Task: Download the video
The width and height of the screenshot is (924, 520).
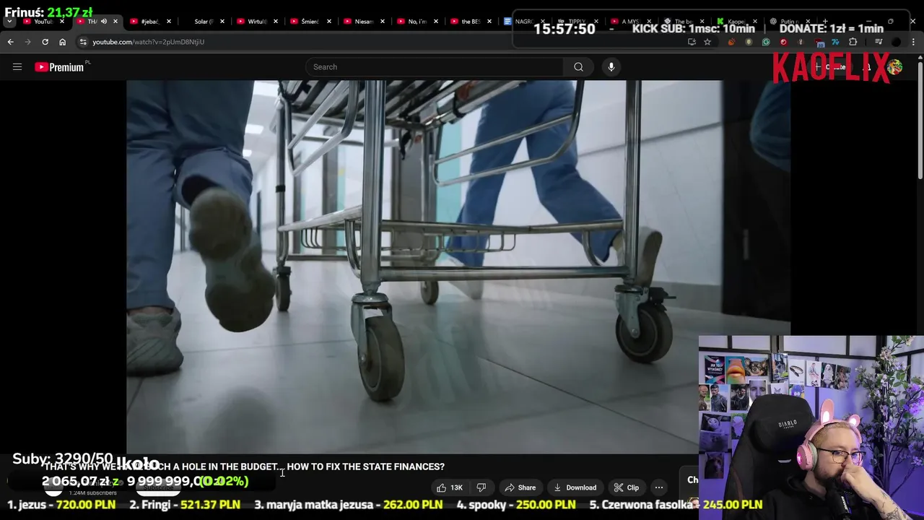Action: [x=575, y=487]
